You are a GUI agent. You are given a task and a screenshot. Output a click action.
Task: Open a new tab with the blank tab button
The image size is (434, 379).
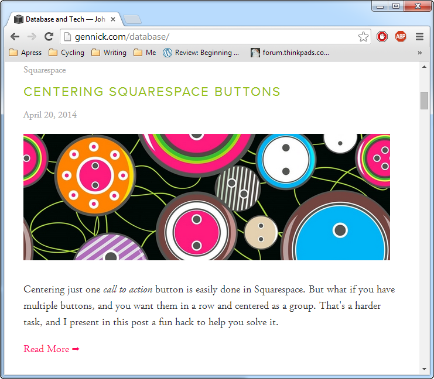tap(132, 20)
